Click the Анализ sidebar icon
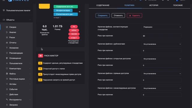The image size is (192, 108). coord(7,32)
